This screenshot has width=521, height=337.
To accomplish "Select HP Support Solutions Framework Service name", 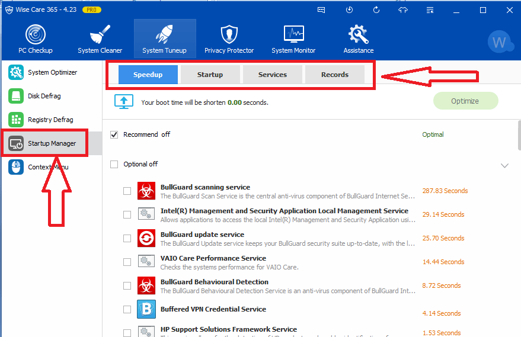I will pyautogui.click(x=229, y=329).
